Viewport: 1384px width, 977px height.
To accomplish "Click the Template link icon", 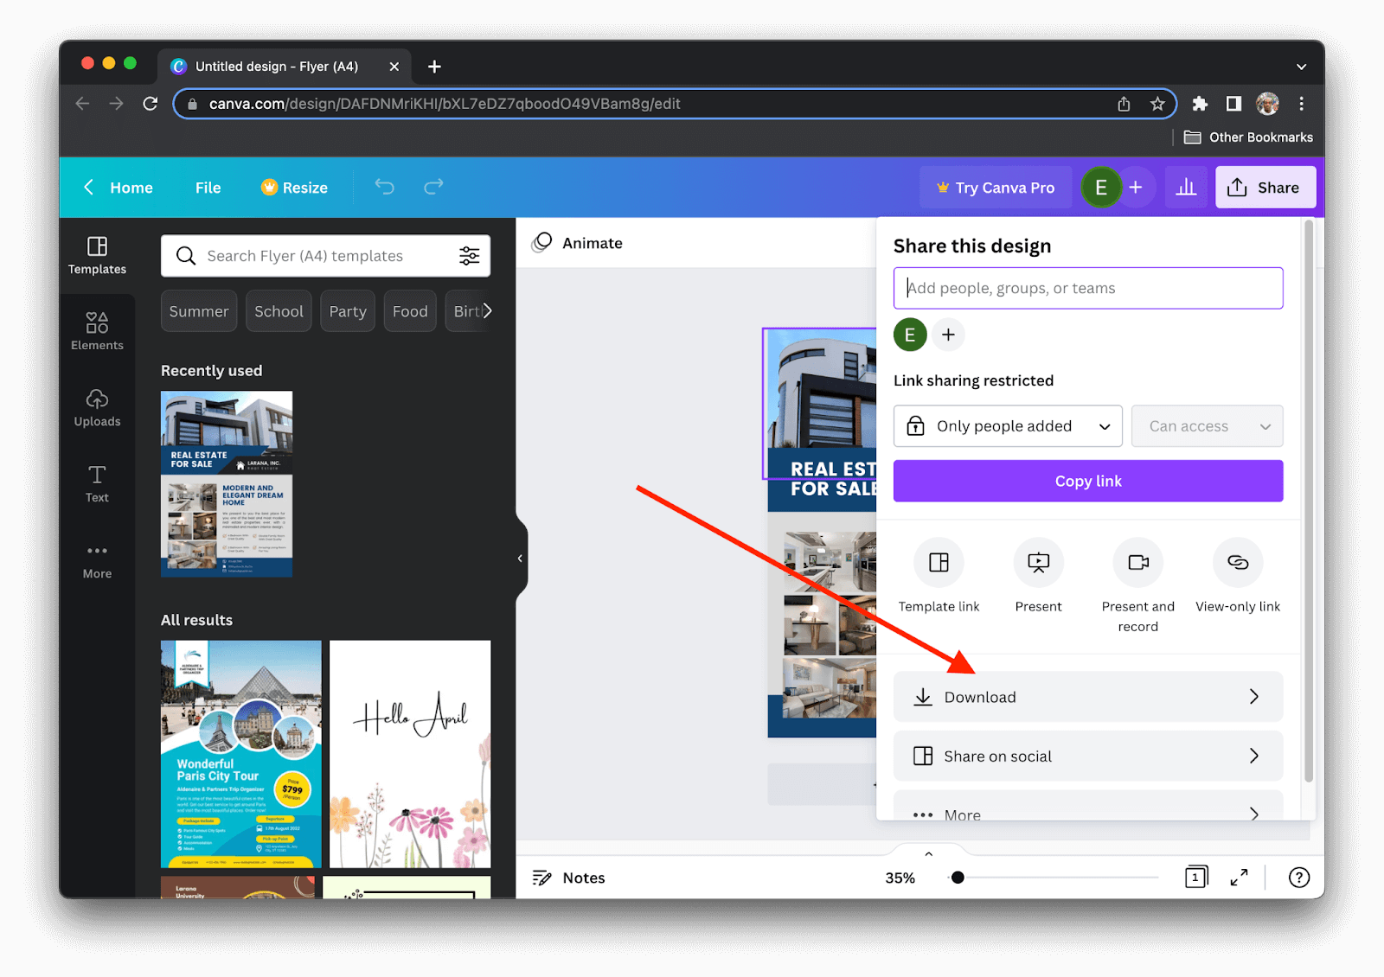I will coord(939,562).
